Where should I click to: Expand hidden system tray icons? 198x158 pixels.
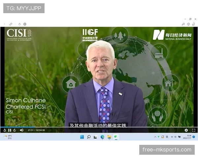[155, 137]
